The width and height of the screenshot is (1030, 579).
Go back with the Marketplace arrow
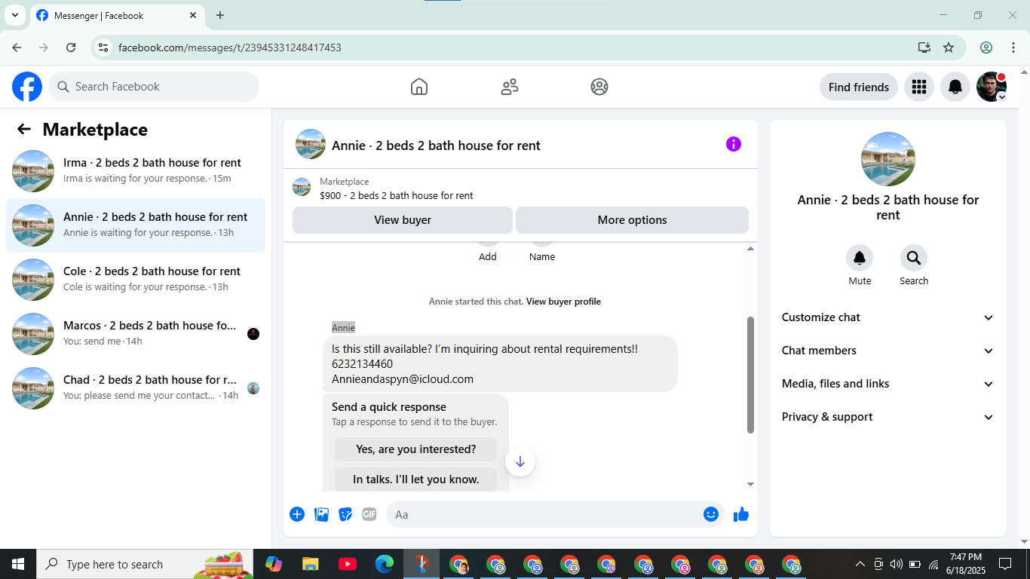[x=24, y=129]
